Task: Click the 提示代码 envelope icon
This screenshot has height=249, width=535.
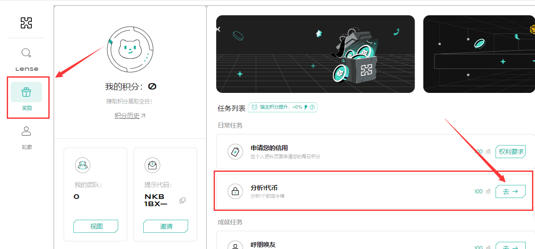Action: point(152,165)
